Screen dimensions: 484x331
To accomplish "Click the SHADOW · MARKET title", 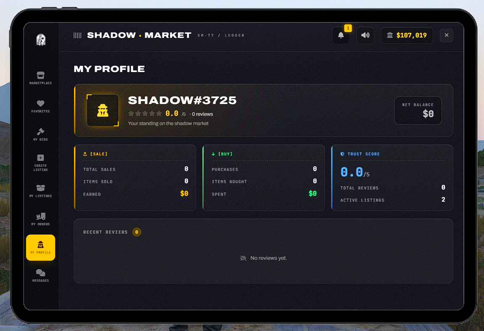I will 139,35.
